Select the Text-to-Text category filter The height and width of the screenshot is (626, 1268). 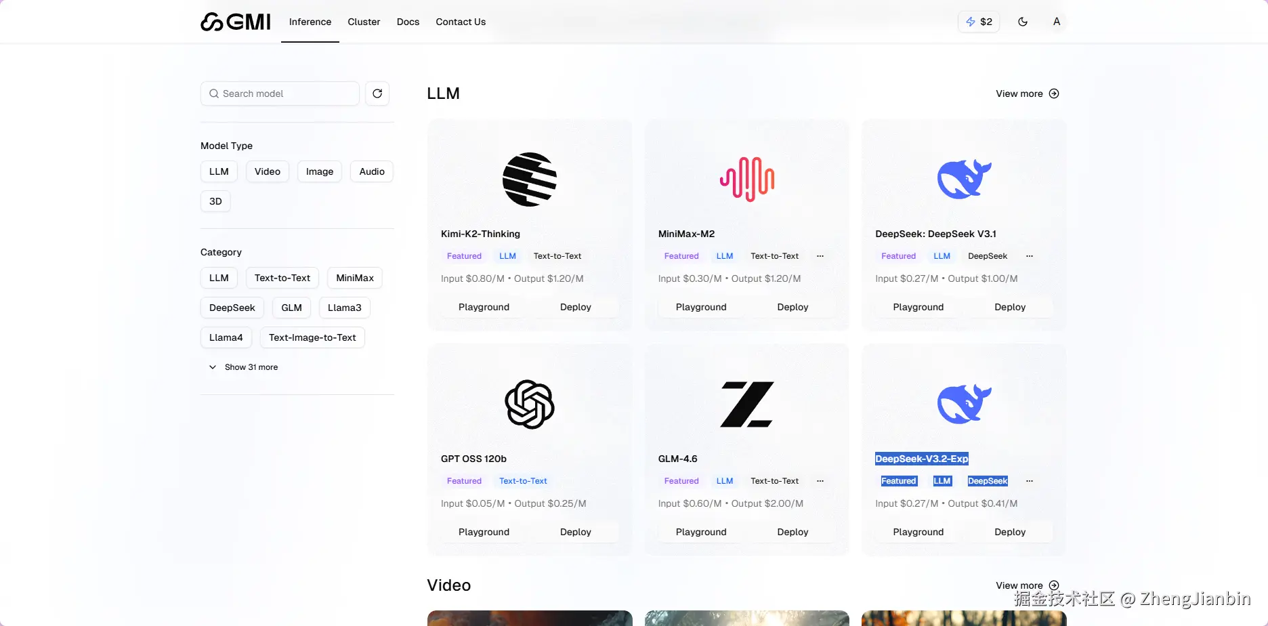(282, 278)
